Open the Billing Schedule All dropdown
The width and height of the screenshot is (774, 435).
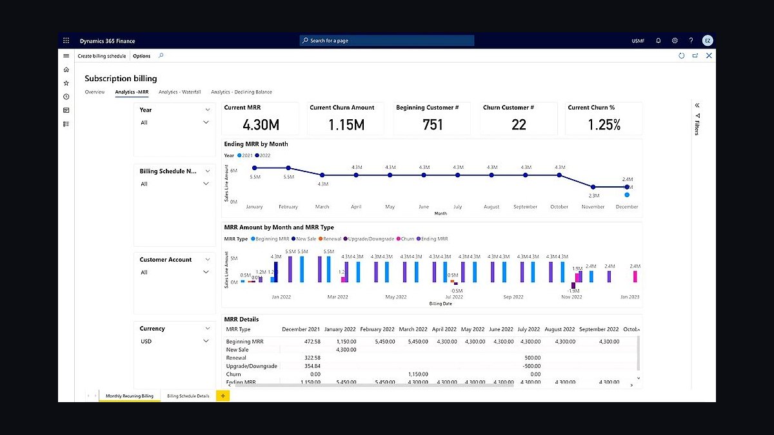point(175,184)
